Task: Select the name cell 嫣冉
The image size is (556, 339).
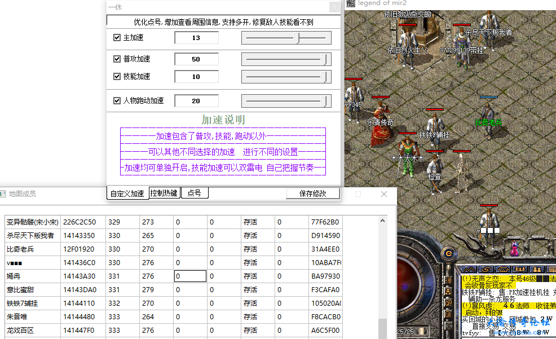Action: [33, 276]
